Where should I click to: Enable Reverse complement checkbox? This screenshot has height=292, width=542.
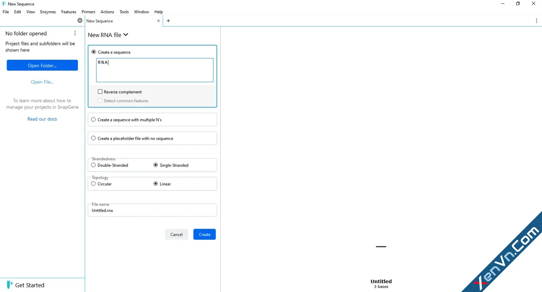tap(100, 92)
